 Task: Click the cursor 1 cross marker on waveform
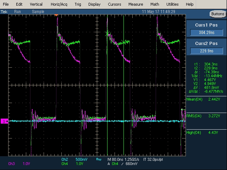pos(107,34)
